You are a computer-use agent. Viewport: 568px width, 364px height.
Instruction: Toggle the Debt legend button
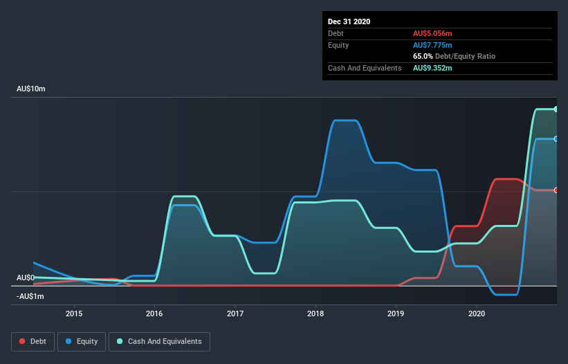click(x=33, y=342)
